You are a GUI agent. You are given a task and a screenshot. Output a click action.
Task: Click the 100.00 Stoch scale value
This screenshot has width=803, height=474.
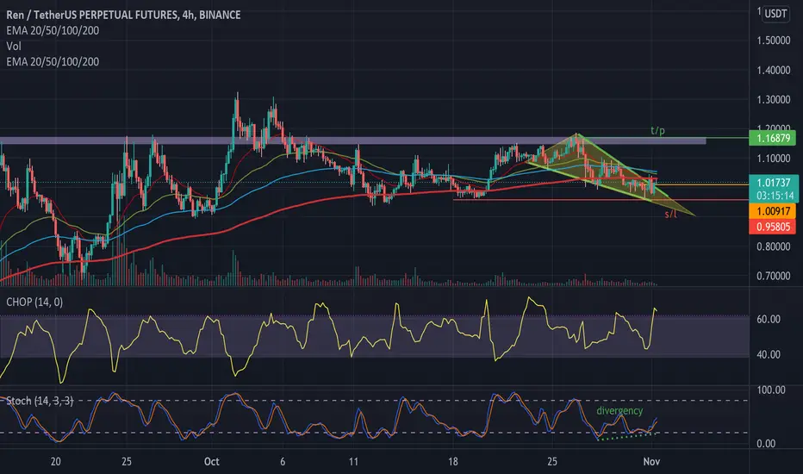click(771, 390)
